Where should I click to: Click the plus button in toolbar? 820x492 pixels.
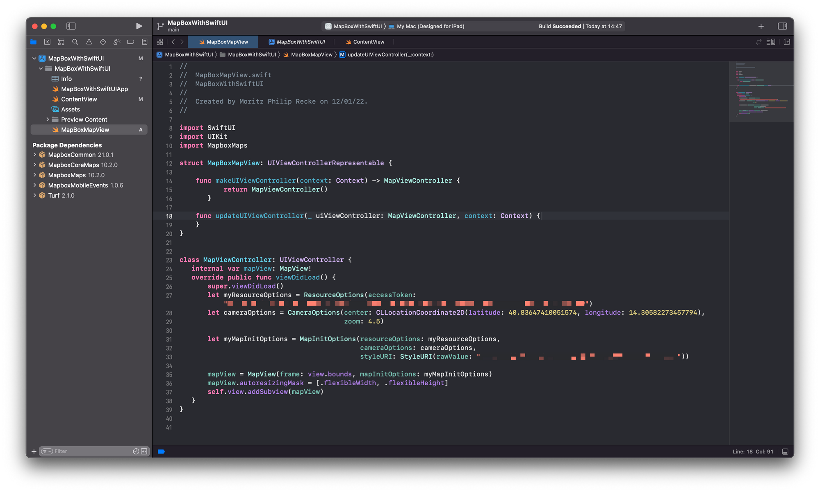[761, 26]
